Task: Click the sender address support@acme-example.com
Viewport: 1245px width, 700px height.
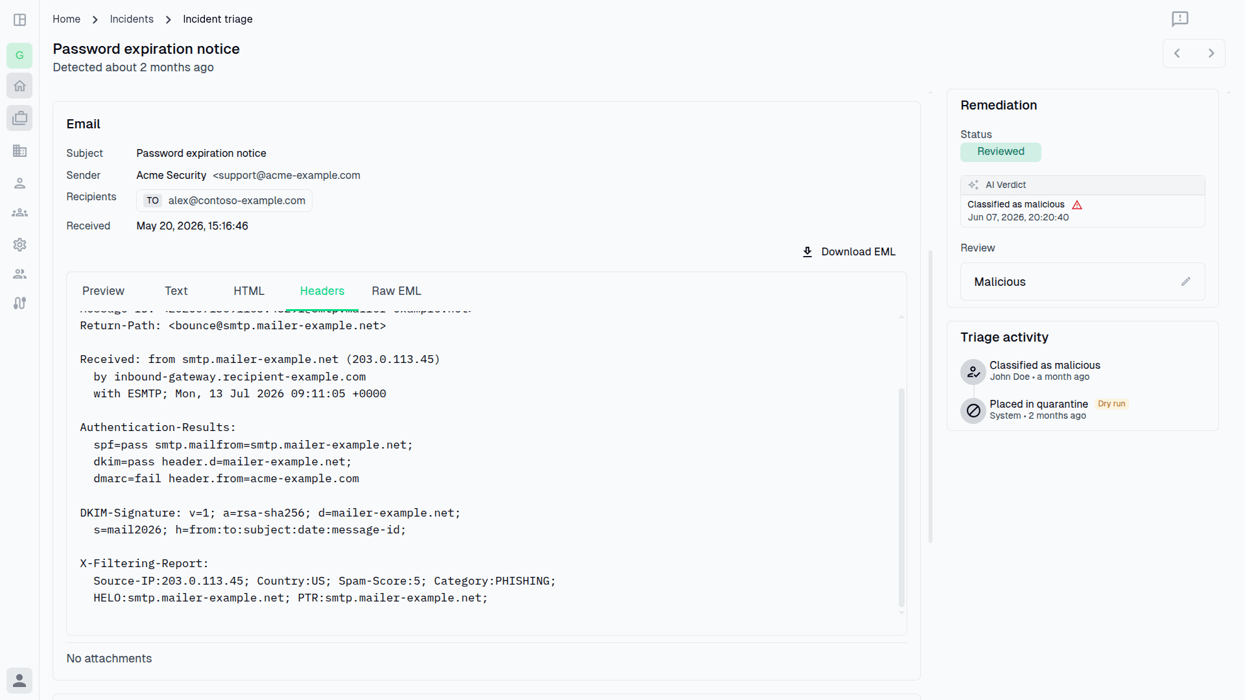Action: pyautogui.click(x=287, y=175)
